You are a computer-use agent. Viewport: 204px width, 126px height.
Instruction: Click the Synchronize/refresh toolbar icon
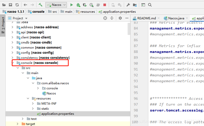pyautogui.click(x=17, y=5)
